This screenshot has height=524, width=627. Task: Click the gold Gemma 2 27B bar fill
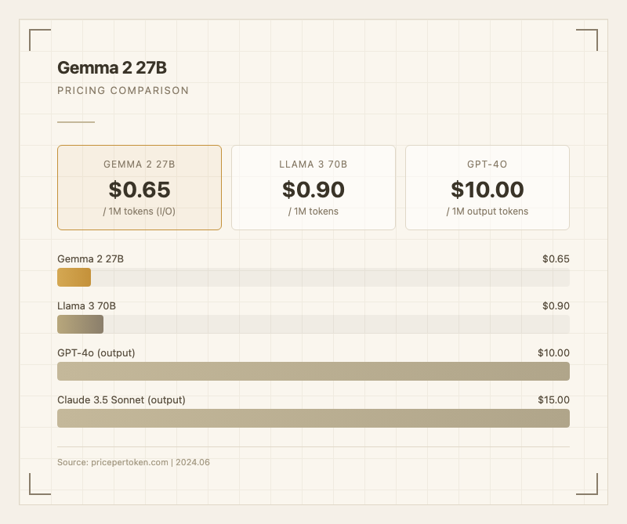click(x=74, y=277)
